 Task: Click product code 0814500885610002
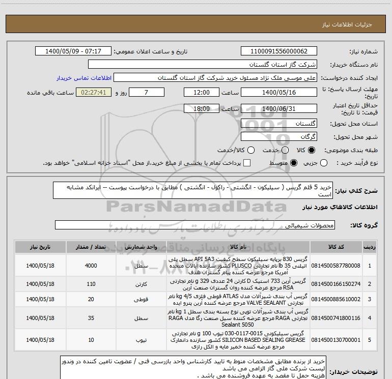tap(336, 299)
